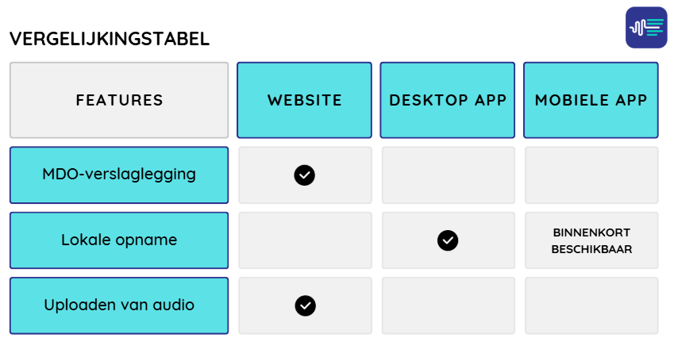674x342 pixels.
Task: Click empty Desktop App cell for Uploaden van audio
Action: (x=448, y=305)
